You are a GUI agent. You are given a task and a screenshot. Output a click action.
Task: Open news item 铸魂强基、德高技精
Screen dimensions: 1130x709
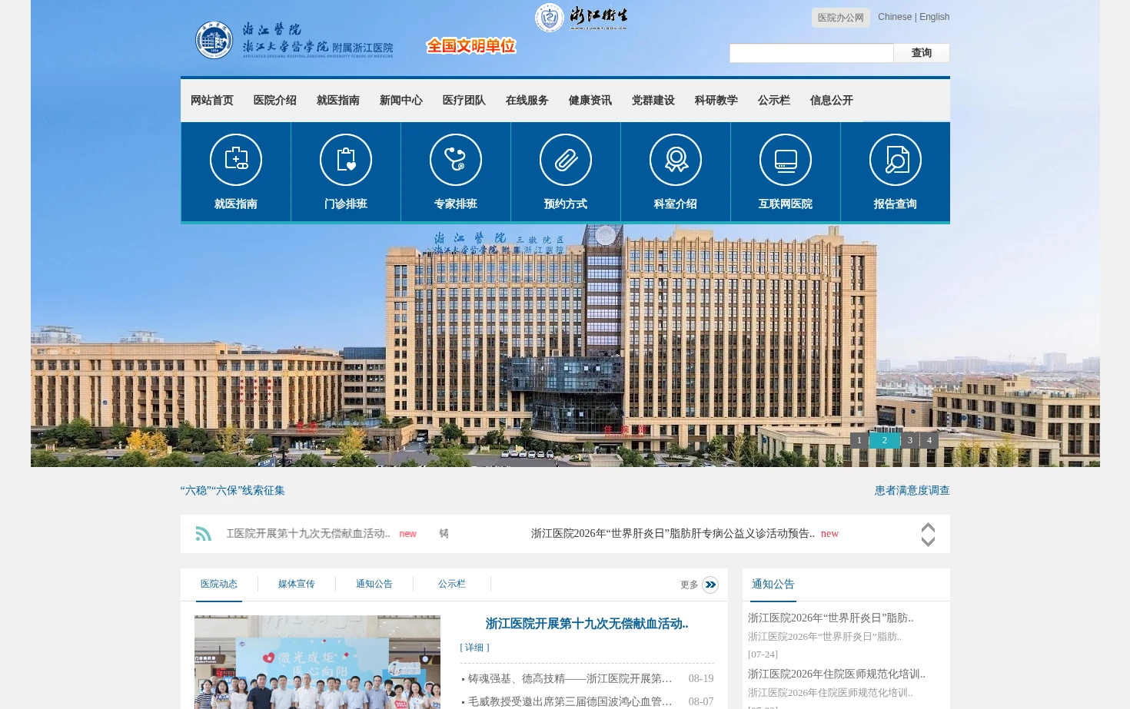click(570, 679)
